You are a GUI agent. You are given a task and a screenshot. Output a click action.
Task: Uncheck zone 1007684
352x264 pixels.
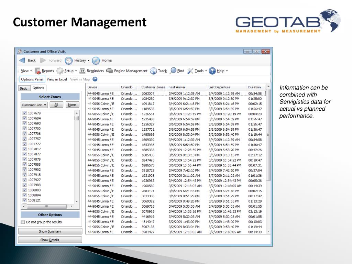24,118
